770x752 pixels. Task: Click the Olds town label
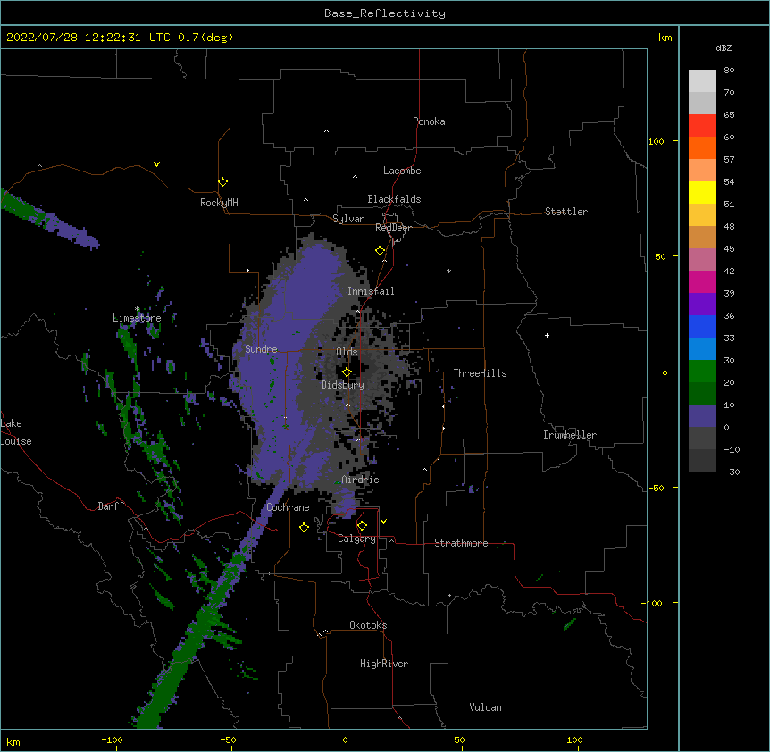pyautogui.click(x=347, y=352)
